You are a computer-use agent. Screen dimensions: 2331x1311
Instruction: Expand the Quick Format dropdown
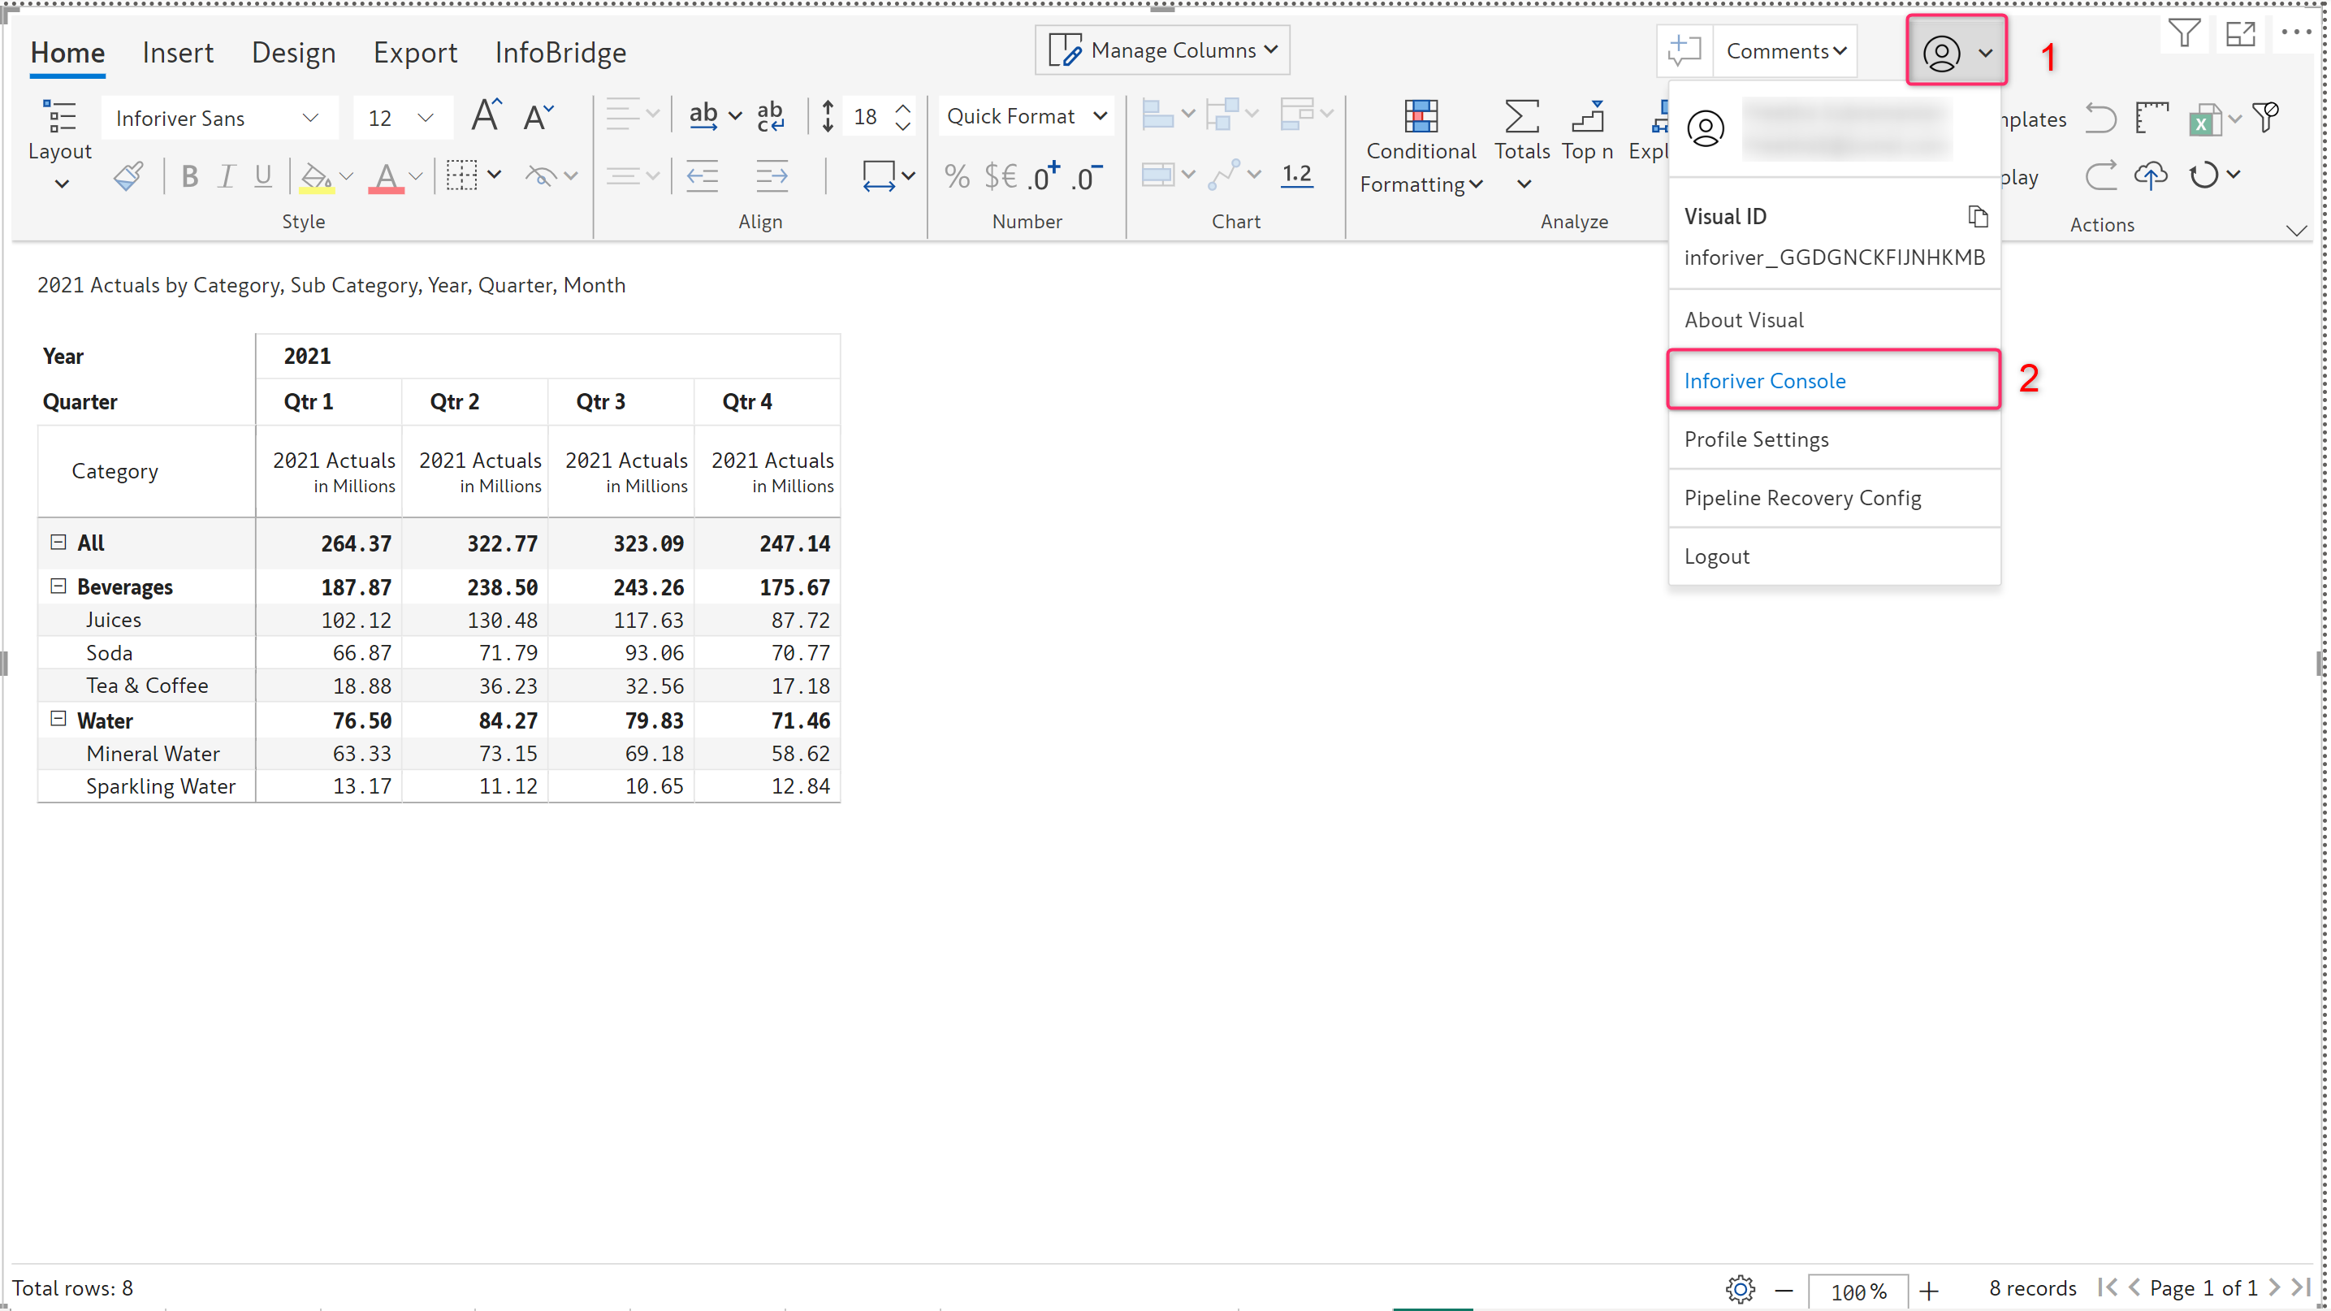1025,117
